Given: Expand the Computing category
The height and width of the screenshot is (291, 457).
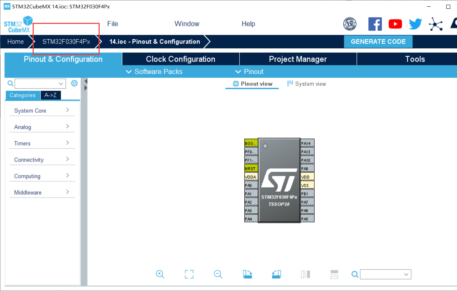Looking at the screenshot, I should [x=42, y=176].
